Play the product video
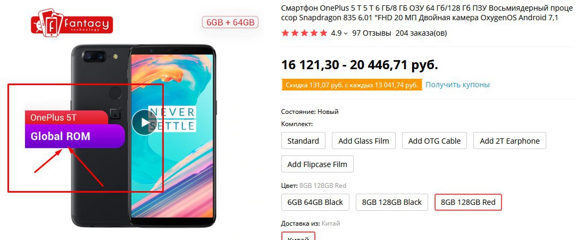Viewport: 576px width, 240px height. pos(144,122)
